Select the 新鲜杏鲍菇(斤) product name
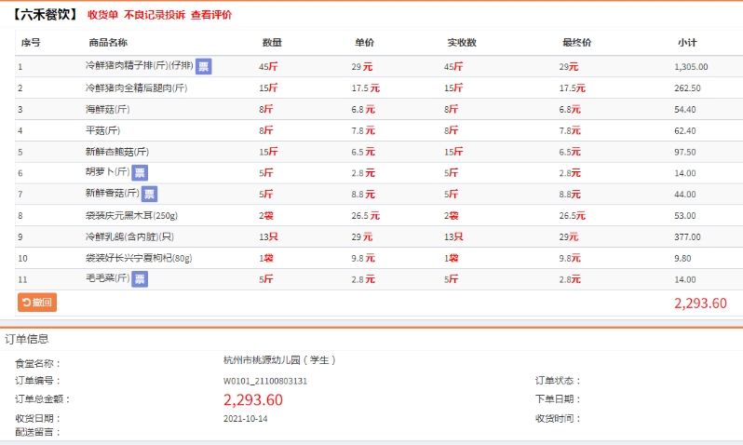Screen dimensions: 743x445 click(117, 152)
